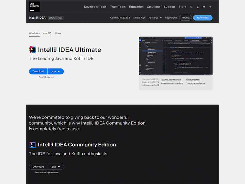Expand the Ultimate .exe format dropdown
245x184 pixels.
pyautogui.click(x=56, y=71)
